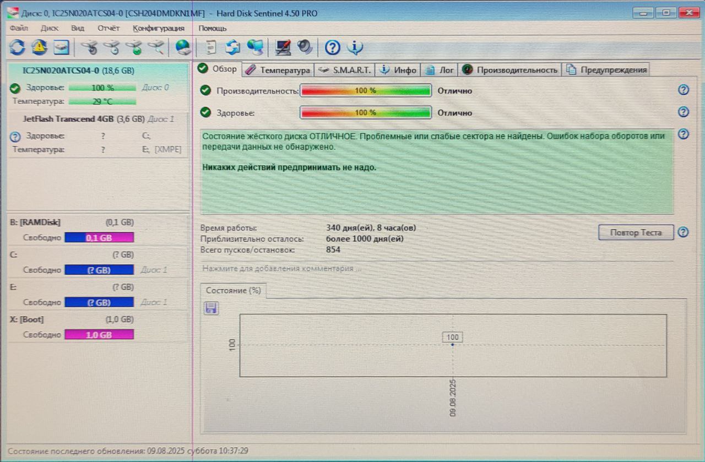Screen dimensions: 705x462
Task: Open the Помощь menu
Action: click(x=212, y=28)
